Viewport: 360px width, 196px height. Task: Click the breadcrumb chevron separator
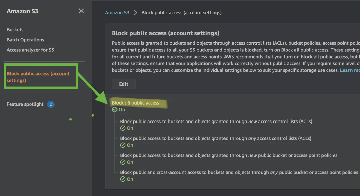click(136, 13)
